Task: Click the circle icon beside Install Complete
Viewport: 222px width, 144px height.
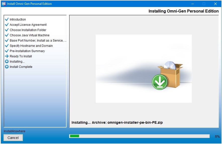Action: (7, 67)
